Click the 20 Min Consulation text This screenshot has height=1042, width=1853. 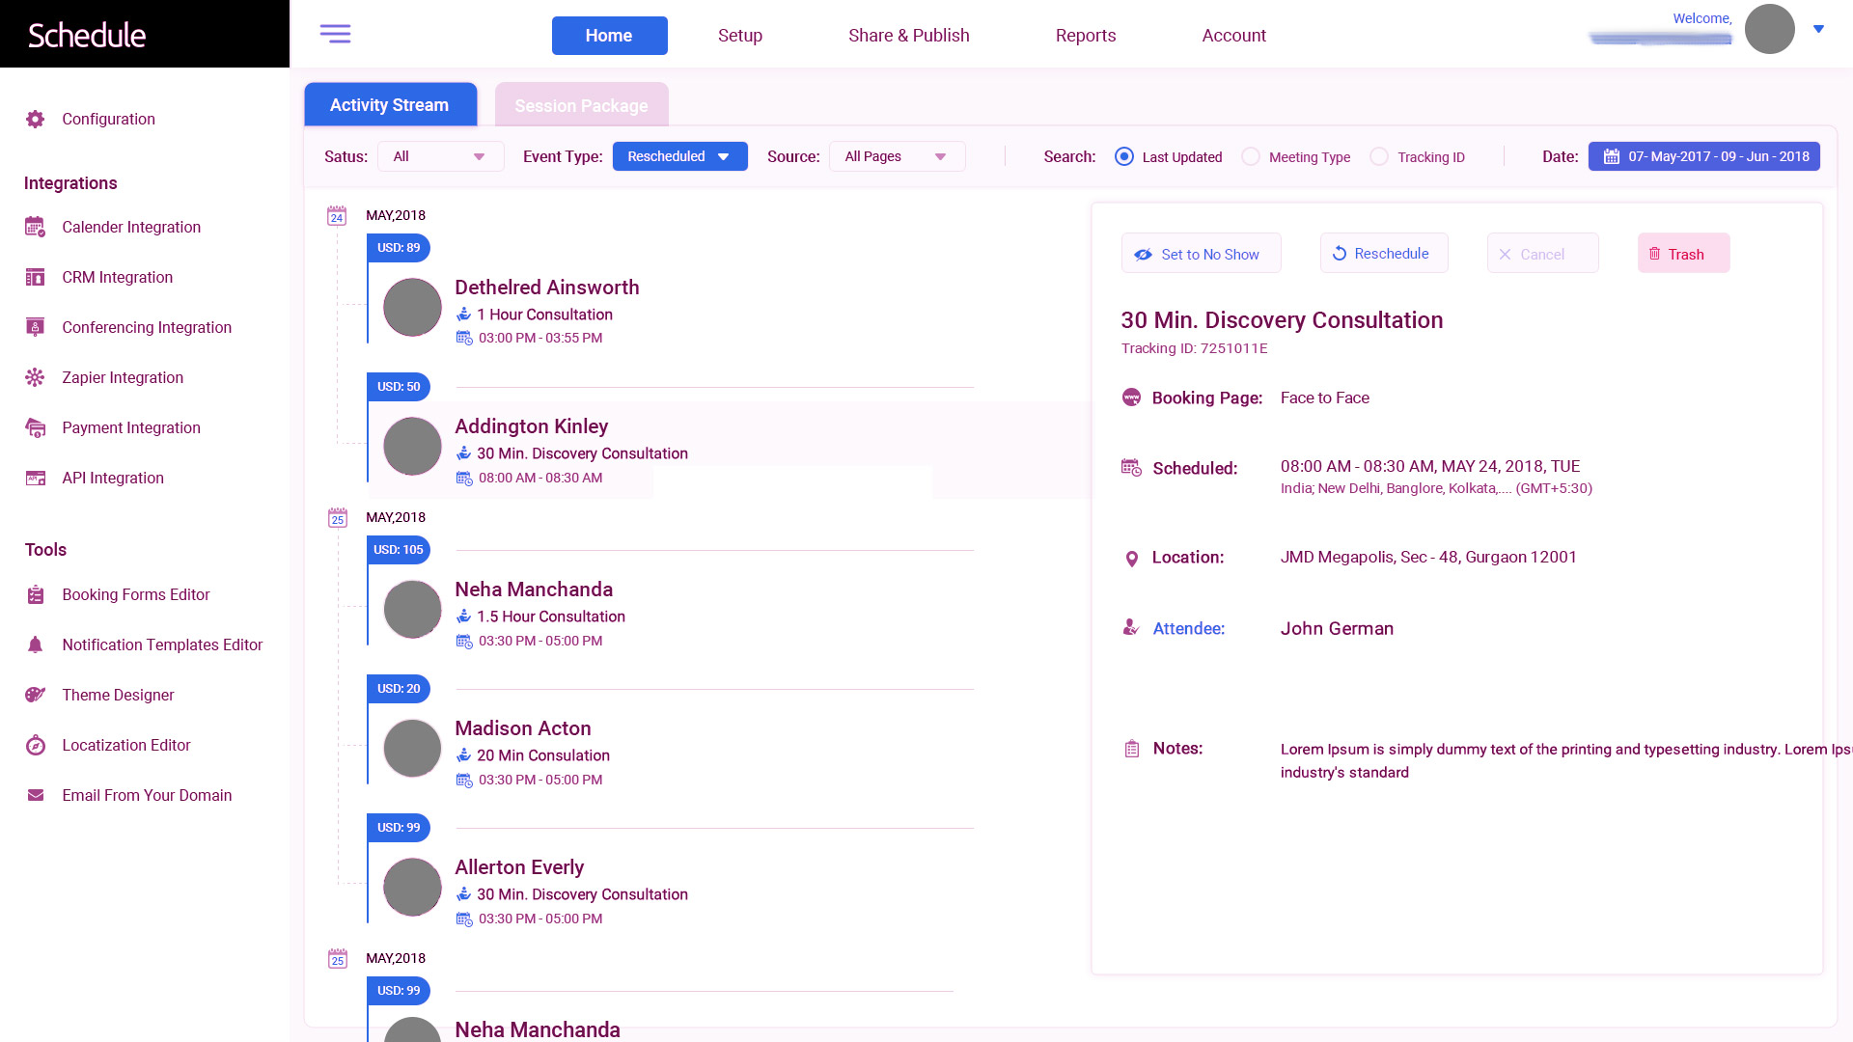click(x=543, y=755)
